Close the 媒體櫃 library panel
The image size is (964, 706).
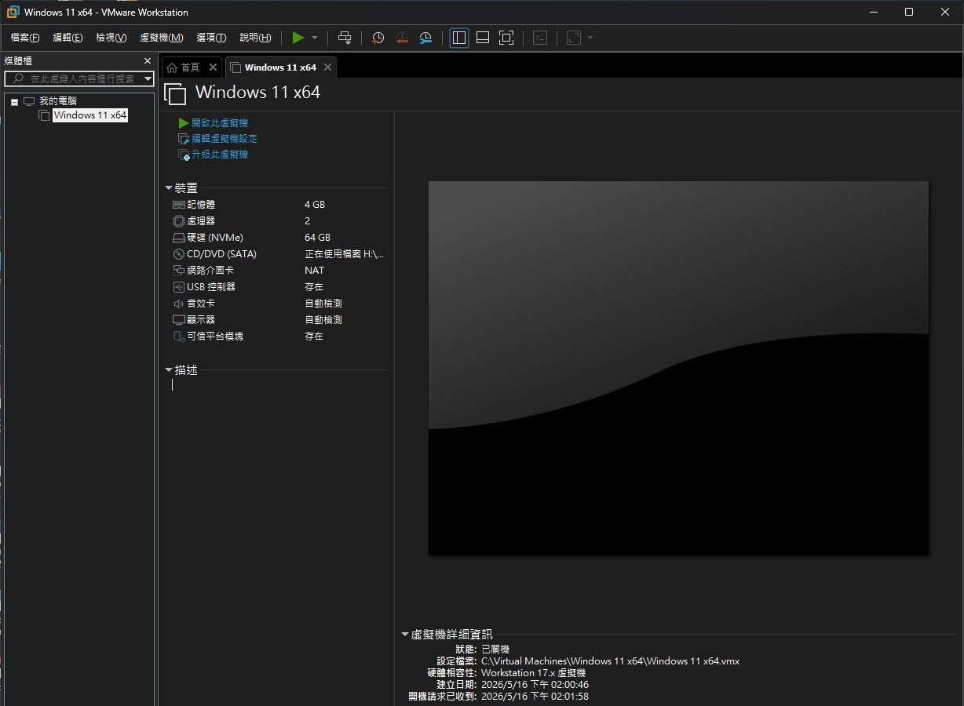148,61
